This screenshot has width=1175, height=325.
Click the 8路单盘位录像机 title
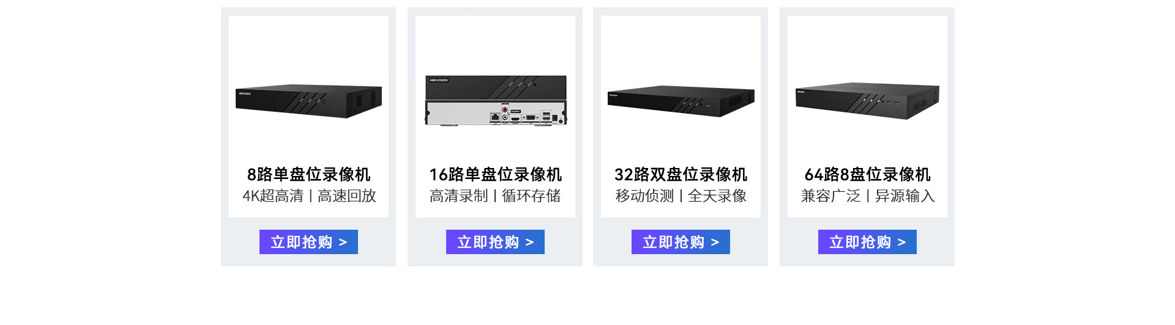pyautogui.click(x=308, y=175)
